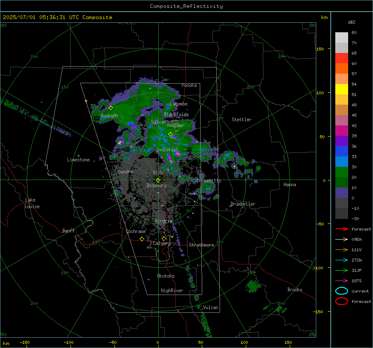Click the Didsbury city label
The height and width of the screenshot is (348, 373).
(156, 185)
